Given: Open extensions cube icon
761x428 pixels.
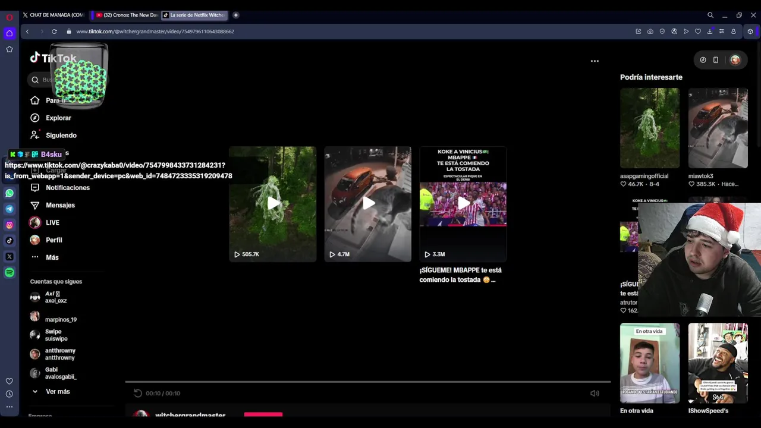Looking at the screenshot, I should [750, 32].
